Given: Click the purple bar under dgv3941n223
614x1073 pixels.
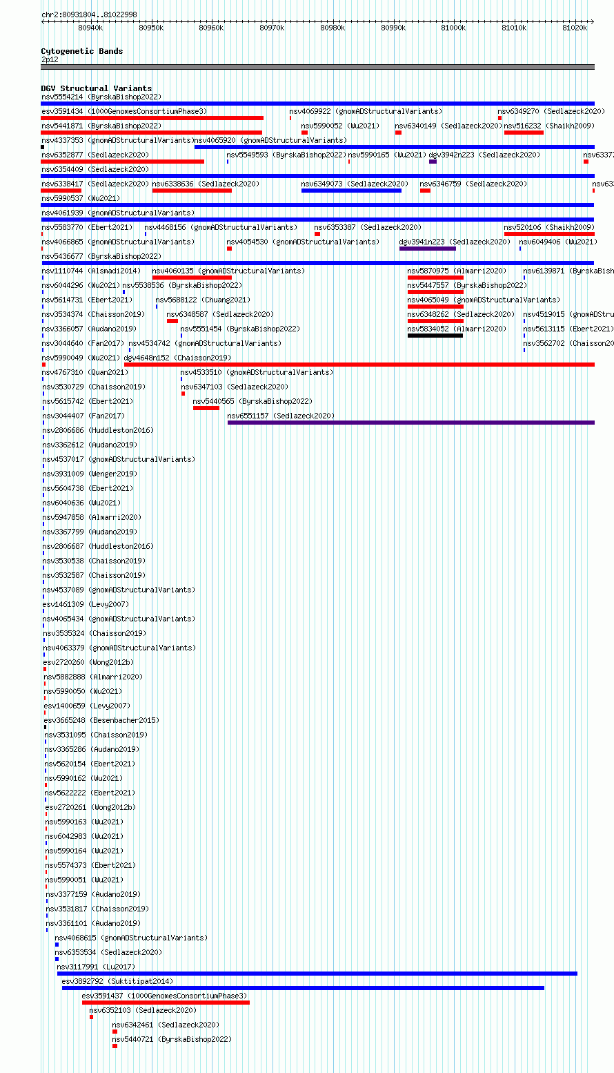Looking at the screenshot, I should click(428, 249).
